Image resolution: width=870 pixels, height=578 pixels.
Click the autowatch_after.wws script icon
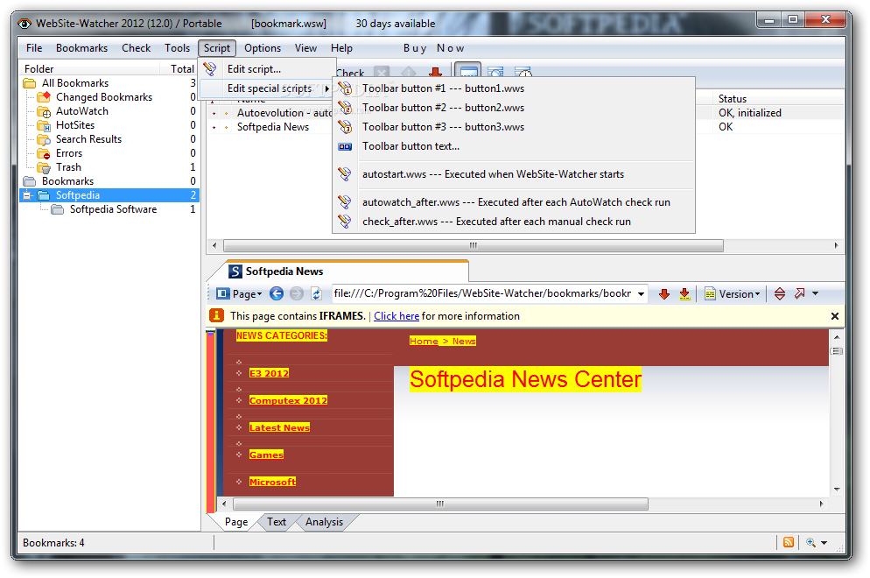click(345, 202)
